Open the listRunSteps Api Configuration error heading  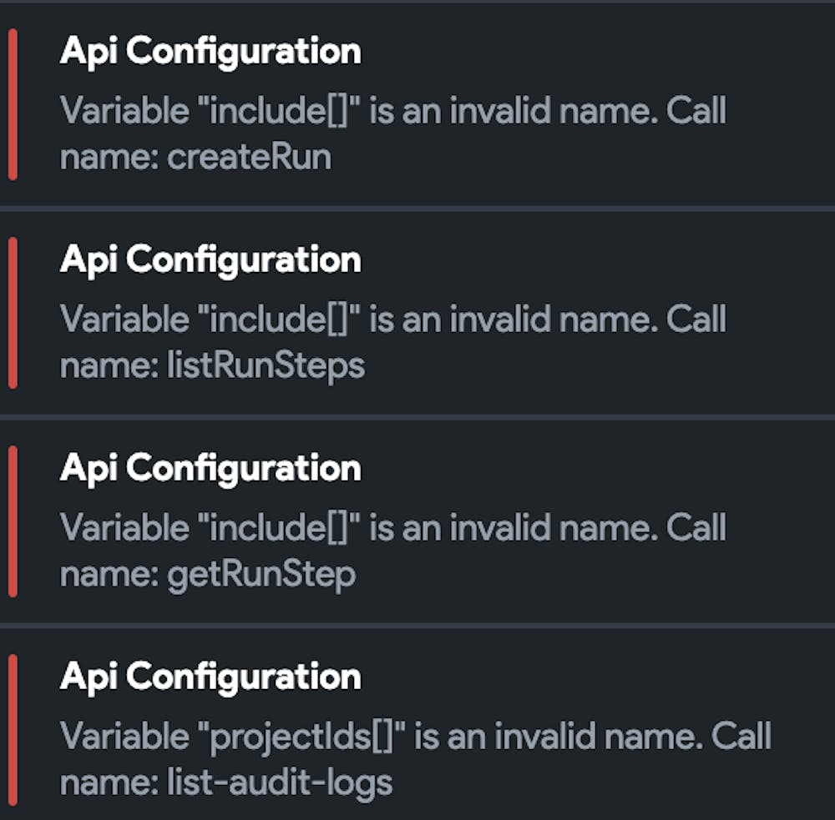pyautogui.click(x=210, y=260)
